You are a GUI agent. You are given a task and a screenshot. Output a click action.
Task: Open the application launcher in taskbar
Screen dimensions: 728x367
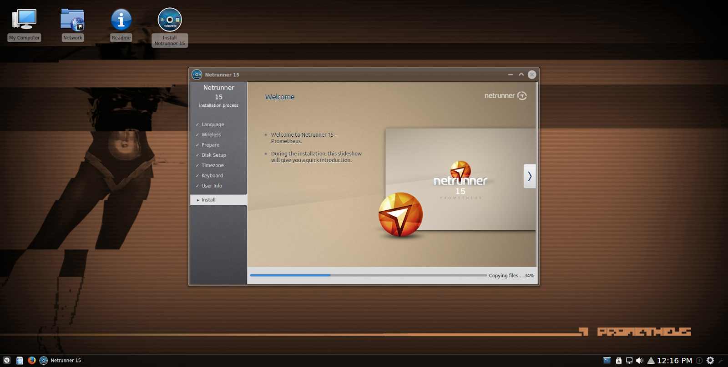point(7,360)
